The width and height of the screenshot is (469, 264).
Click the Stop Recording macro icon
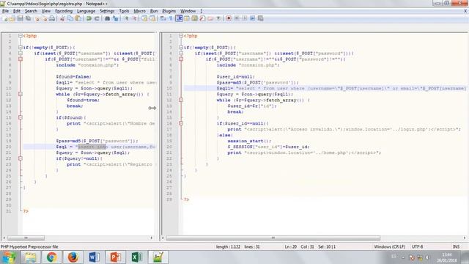237,18
